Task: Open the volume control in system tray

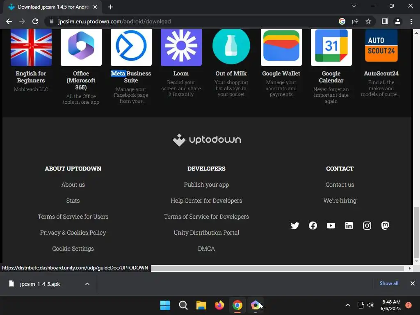Action: pos(370,305)
